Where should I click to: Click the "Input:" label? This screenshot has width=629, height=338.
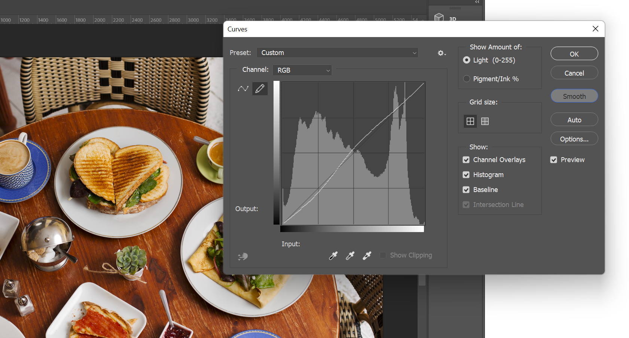(291, 244)
